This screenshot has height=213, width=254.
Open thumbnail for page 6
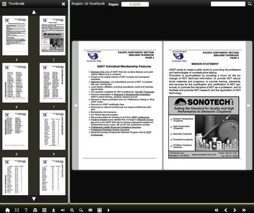(15, 83)
